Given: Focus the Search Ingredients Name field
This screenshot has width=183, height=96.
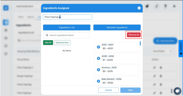Looking at the screenshot, I should [67, 35].
